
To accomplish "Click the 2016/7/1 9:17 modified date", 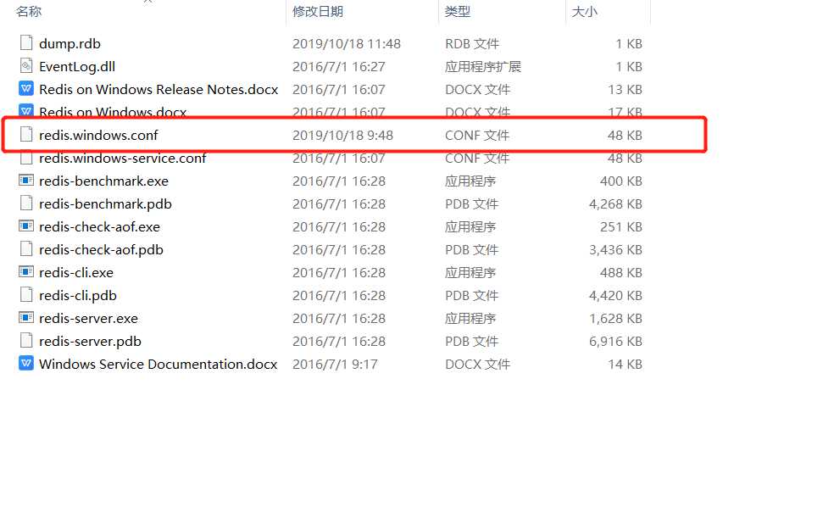I will [335, 365].
